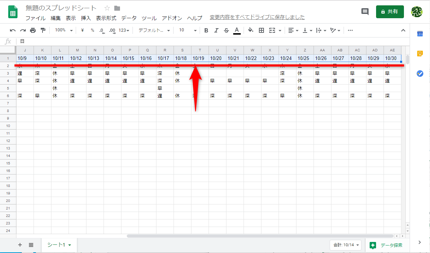Click the 共有 share button

[x=390, y=11]
